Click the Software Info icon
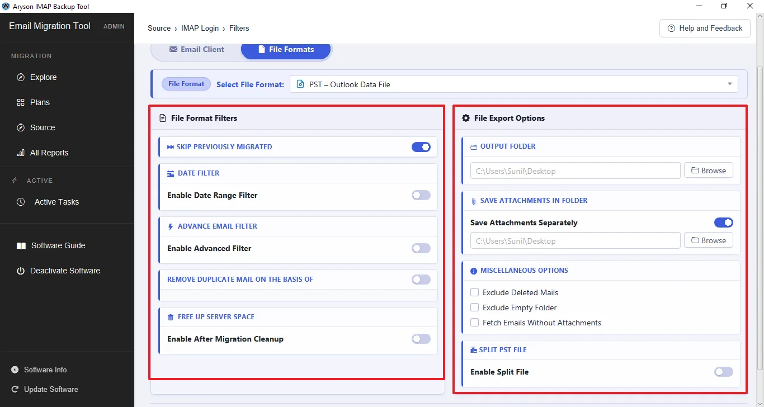764x407 pixels. (x=15, y=370)
